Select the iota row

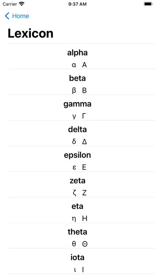[x=81, y=261]
